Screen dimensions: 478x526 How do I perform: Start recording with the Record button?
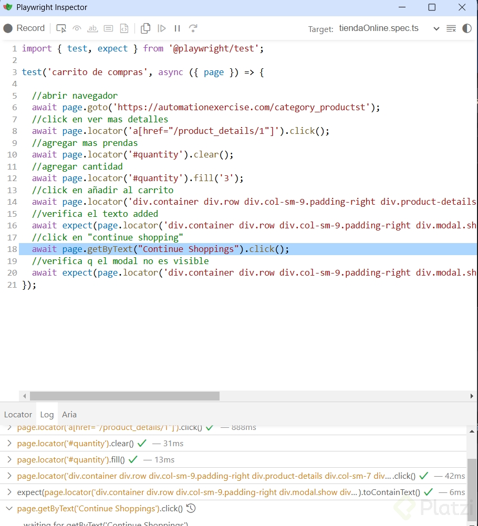click(x=24, y=28)
